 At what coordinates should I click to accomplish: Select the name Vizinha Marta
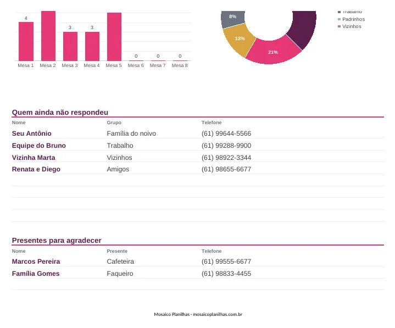point(34,158)
